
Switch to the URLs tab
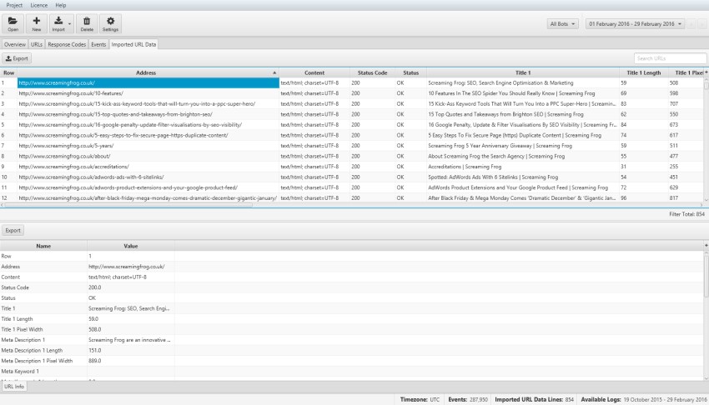[x=37, y=44]
